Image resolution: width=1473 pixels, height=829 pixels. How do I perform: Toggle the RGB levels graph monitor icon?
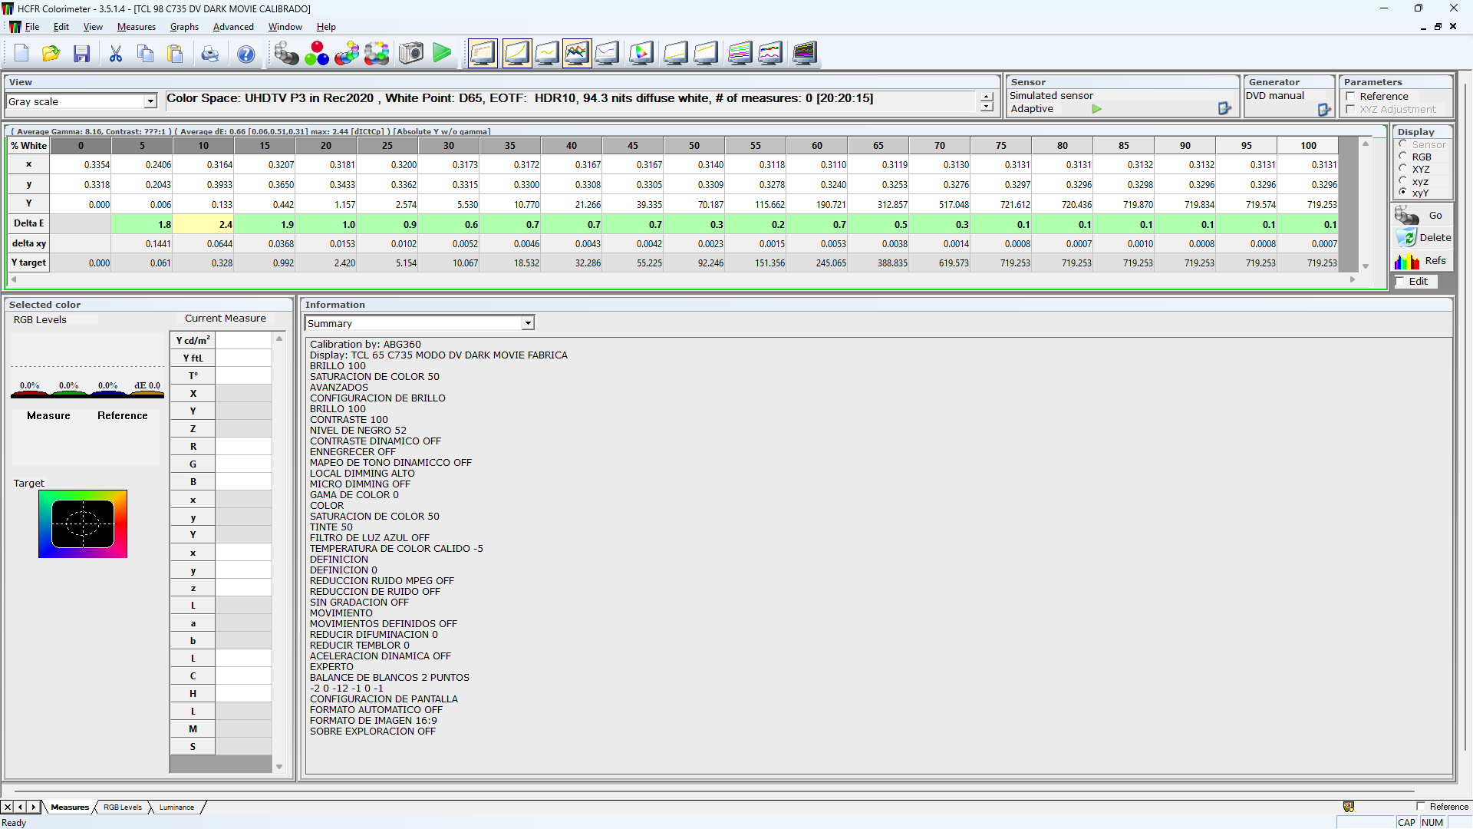coord(577,54)
